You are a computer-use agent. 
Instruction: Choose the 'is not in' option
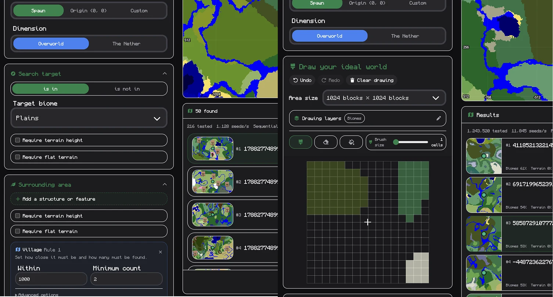(x=127, y=89)
